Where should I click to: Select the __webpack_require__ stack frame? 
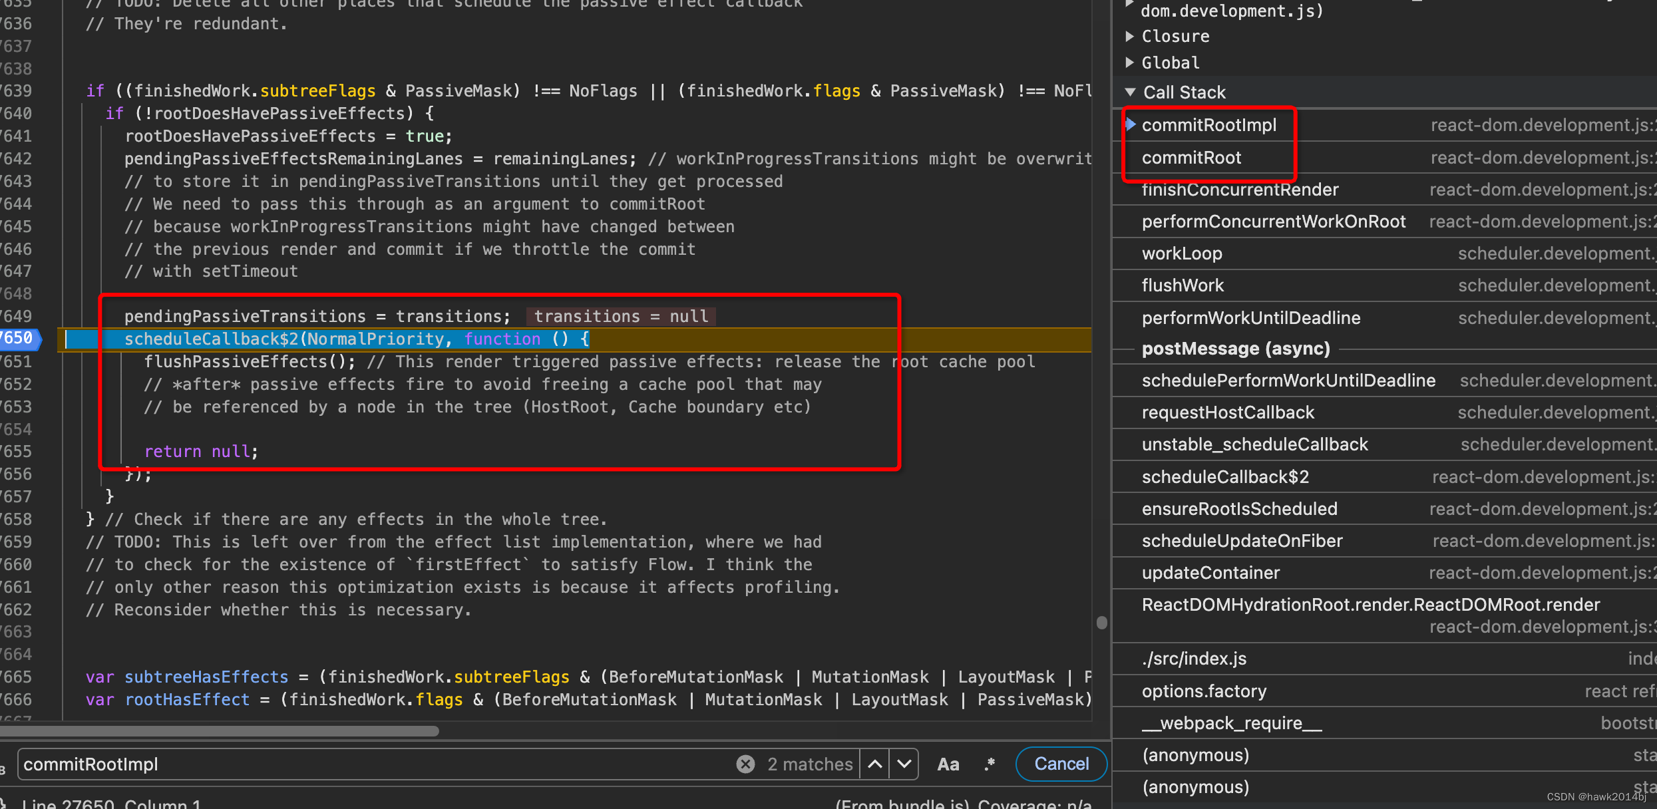coord(1231,723)
